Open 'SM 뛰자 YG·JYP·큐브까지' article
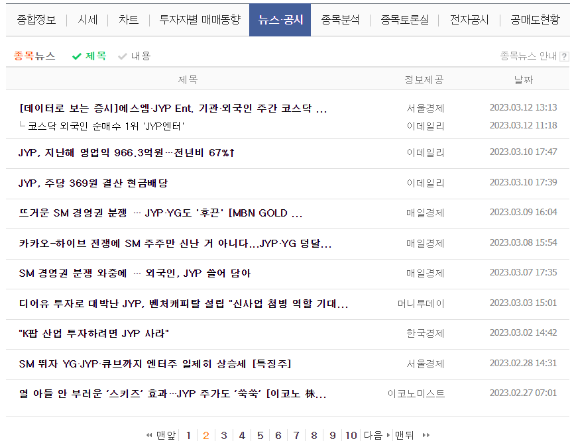Screen dimensions: 572x445 tap(155, 364)
